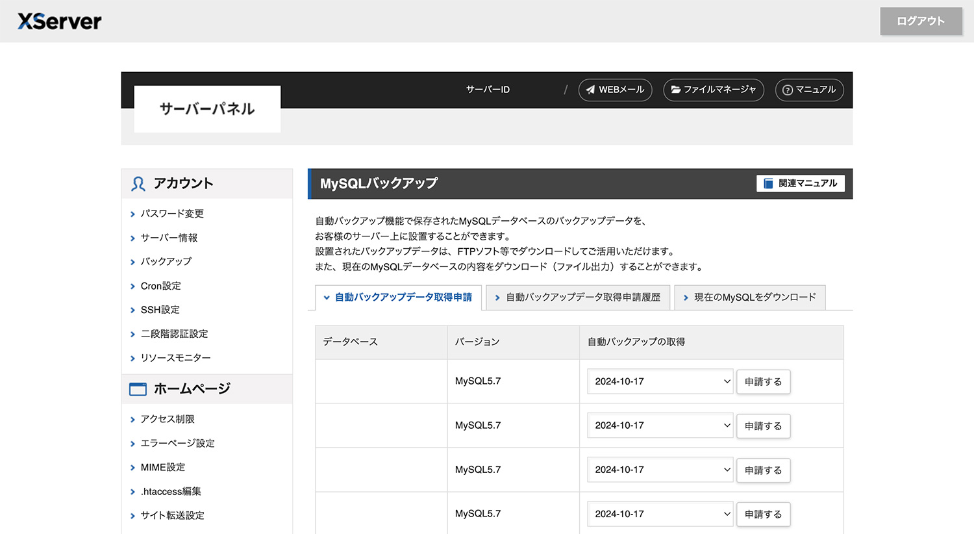
Task: Click the サーバーパネル title
Action: 207,109
